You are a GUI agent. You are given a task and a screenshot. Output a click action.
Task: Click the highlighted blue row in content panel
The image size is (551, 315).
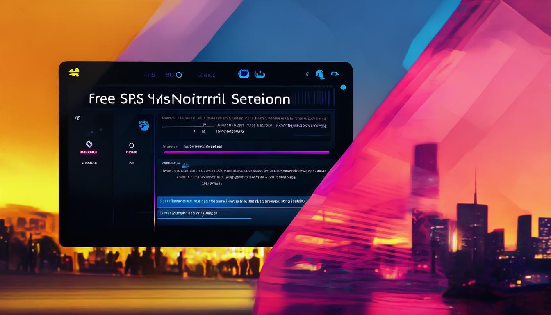pyautogui.click(x=232, y=201)
